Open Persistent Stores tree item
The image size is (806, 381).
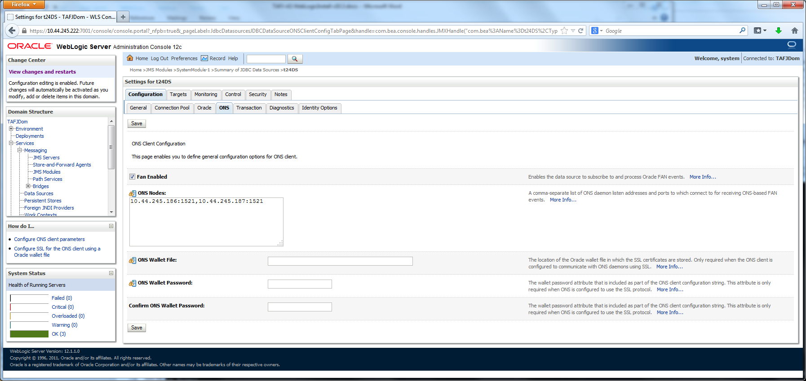pos(43,201)
